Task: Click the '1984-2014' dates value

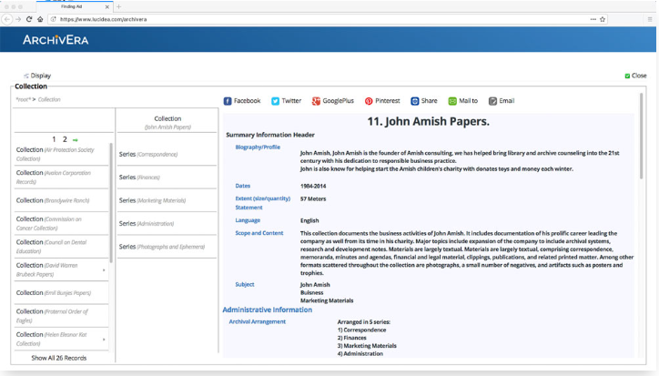Action: [x=313, y=186]
